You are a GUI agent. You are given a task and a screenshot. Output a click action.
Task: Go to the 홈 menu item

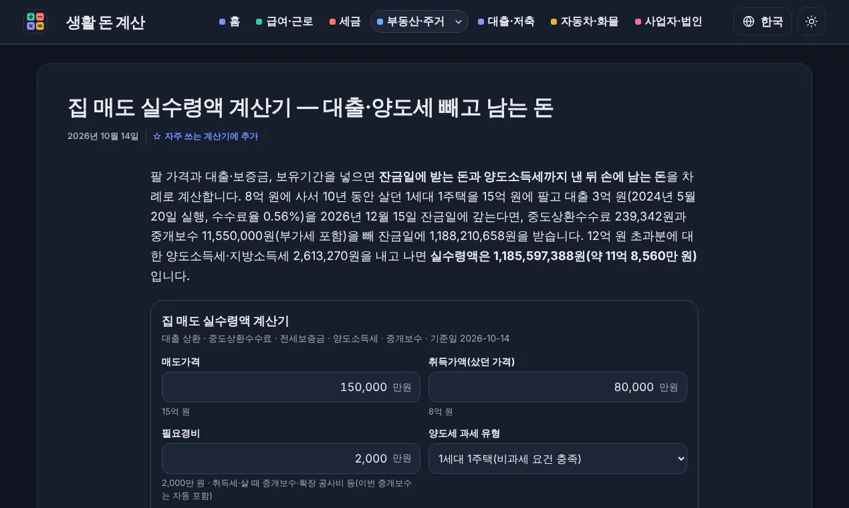click(229, 21)
